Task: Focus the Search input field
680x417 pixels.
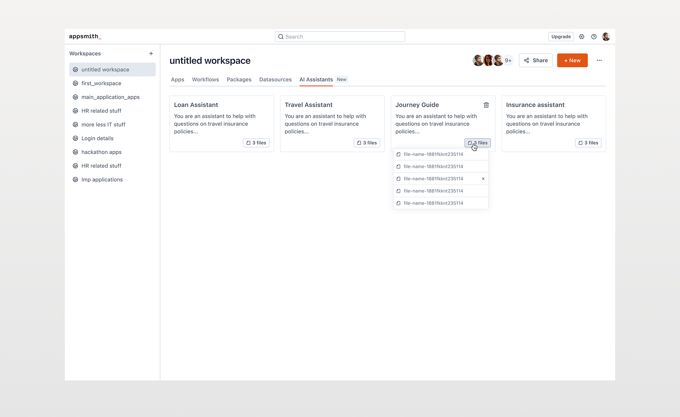Action: click(x=340, y=37)
